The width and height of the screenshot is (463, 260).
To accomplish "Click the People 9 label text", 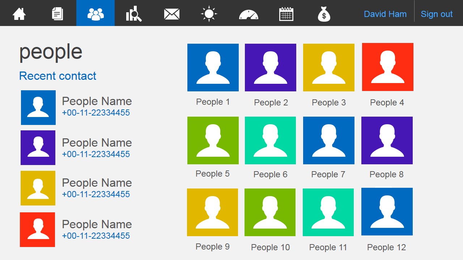I will [x=212, y=247].
